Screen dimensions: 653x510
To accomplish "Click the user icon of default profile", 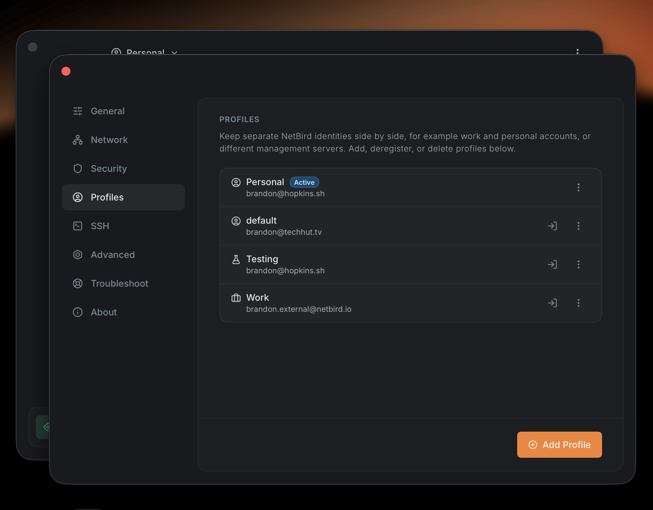I will tap(236, 221).
